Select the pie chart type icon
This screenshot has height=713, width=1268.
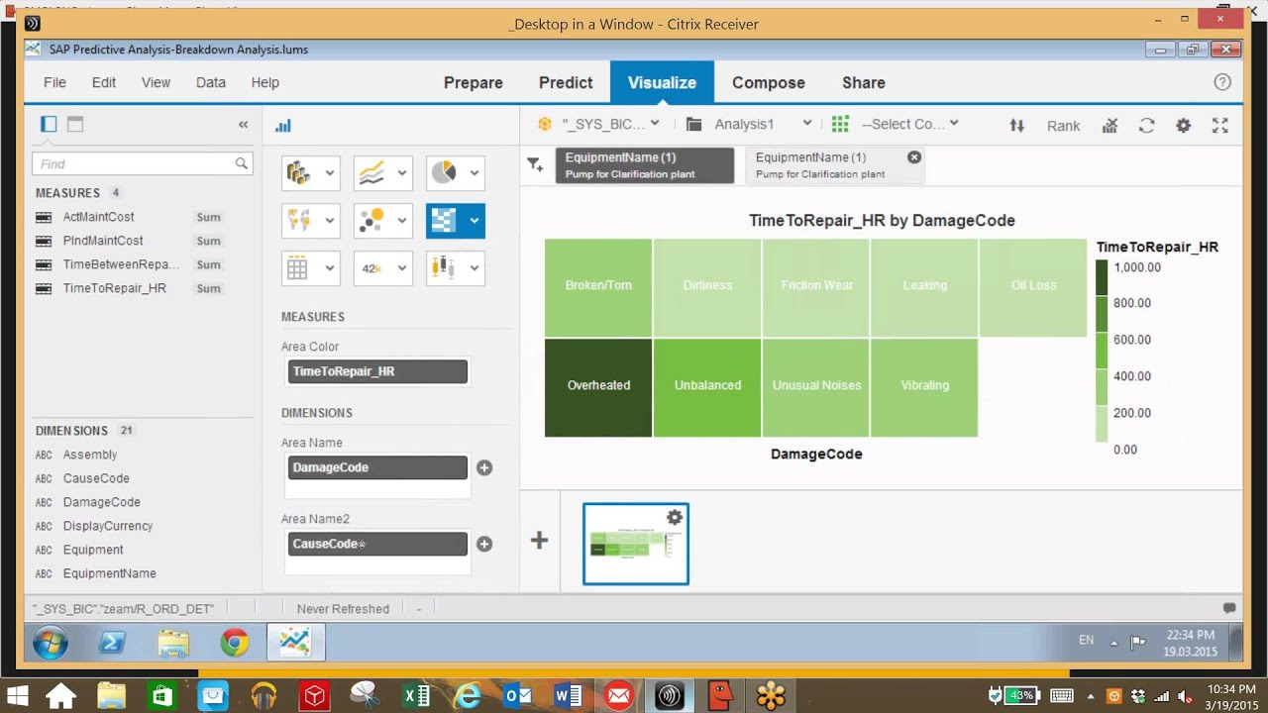(443, 173)
